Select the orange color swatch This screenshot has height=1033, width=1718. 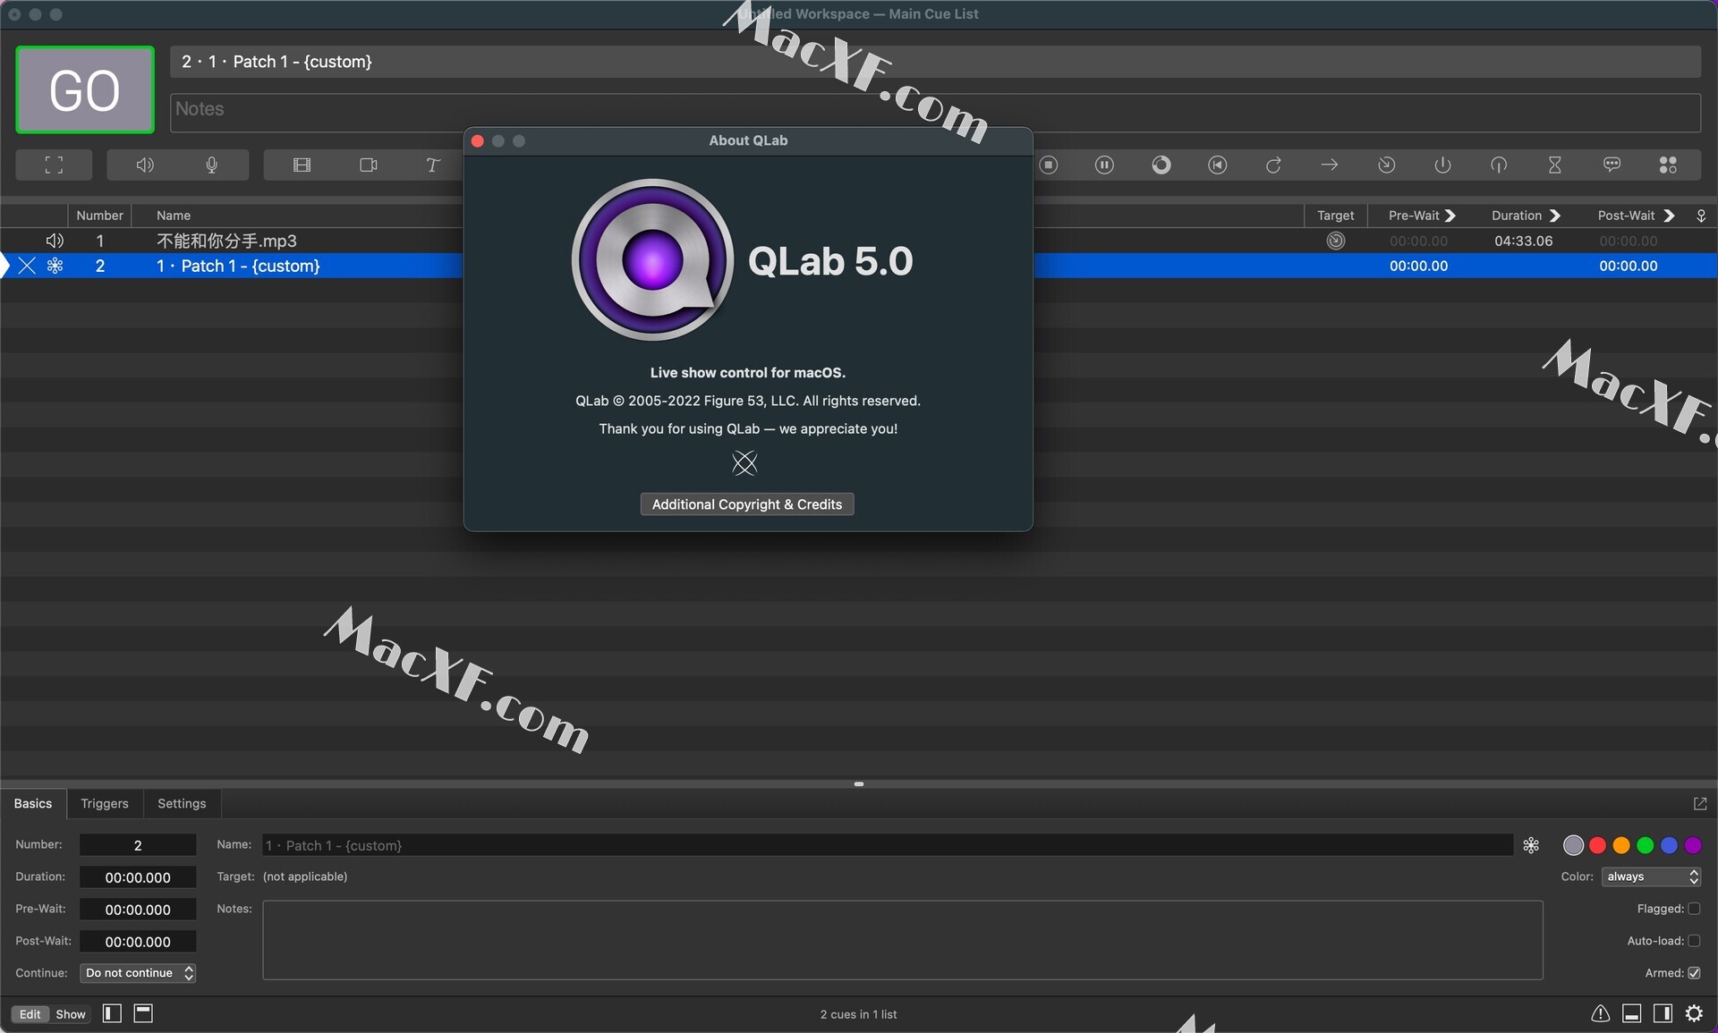[x=1621, y=845]
